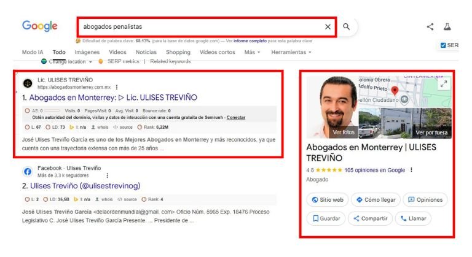Switch to the Modo IA tab
This screenshot has height=257, width=472.
pyautogui.click(x=33, y=52)
